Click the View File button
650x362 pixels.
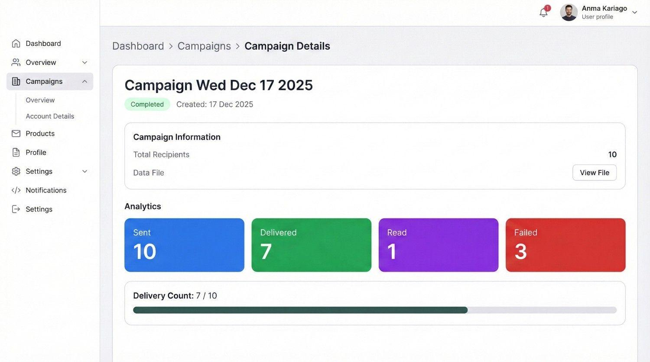(594, 172)
